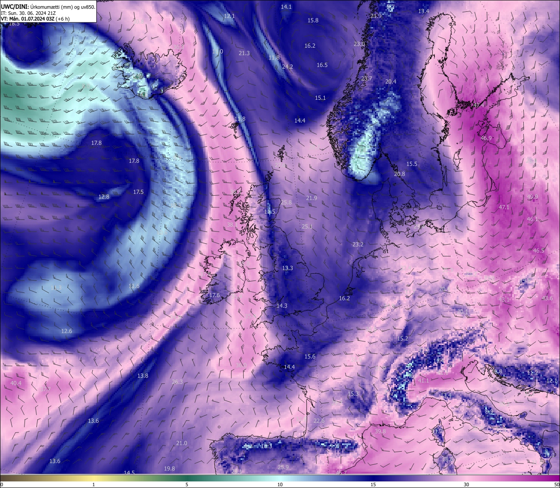The image size is (560, 488).
Task: Click the '43.6' value at the right edge
Action: click(547, 298)
